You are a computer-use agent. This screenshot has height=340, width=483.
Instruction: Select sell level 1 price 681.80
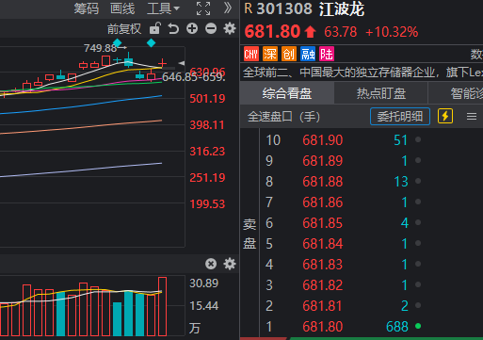pyautogui.click(x=323, y=327)
